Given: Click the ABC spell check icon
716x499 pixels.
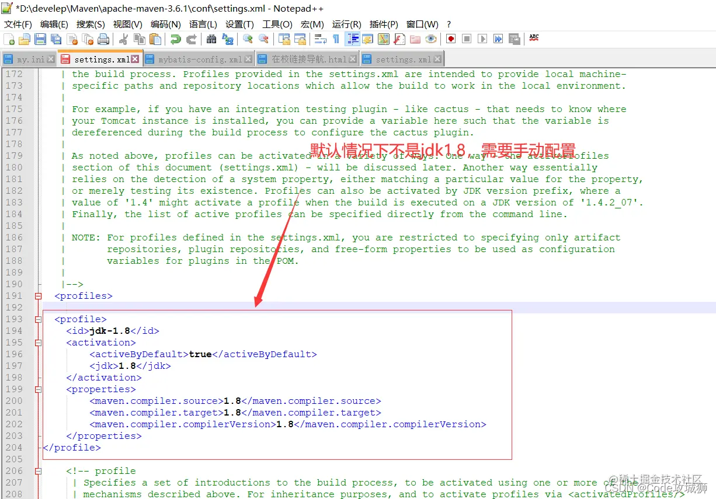Looking at the screenshot, I should [x=534, y=39].
